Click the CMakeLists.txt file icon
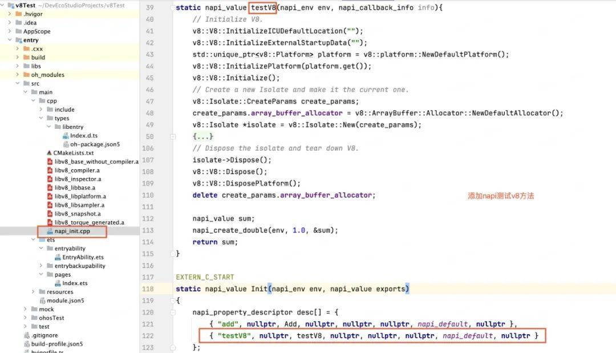Image resolution: width=616 pixels, height=353 pixels. [49, 153]
